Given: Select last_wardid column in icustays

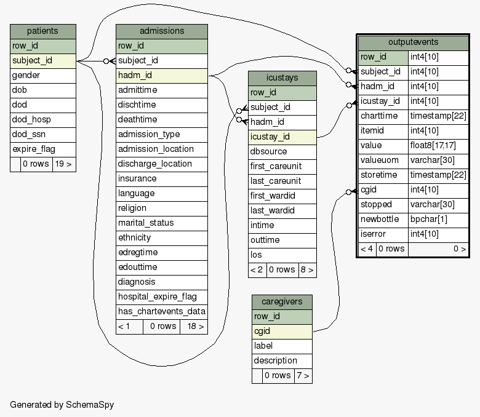Looking at the screenshot, I should (282, 211).
